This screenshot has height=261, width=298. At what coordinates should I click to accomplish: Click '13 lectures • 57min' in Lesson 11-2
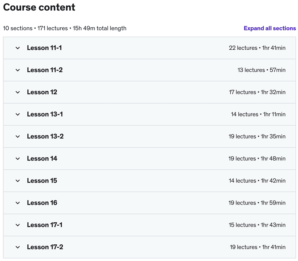tap(261, 70)
